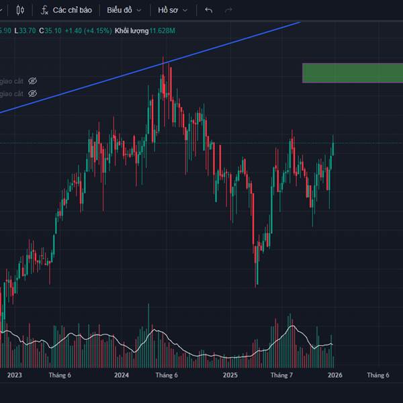
Task: Select the green rectangle target zone
Action: tap(353, 73)
